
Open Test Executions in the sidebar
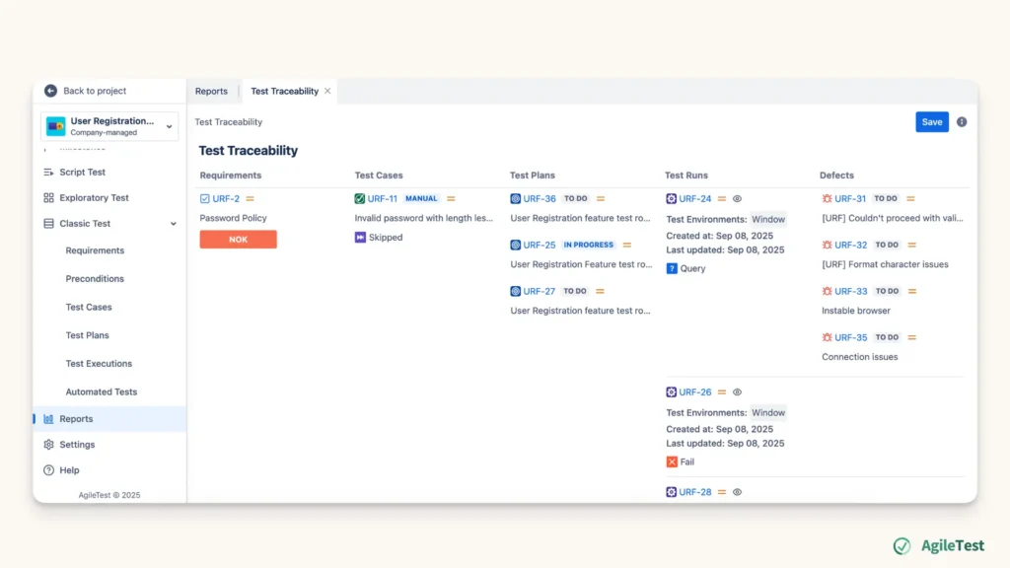(99, 364)
